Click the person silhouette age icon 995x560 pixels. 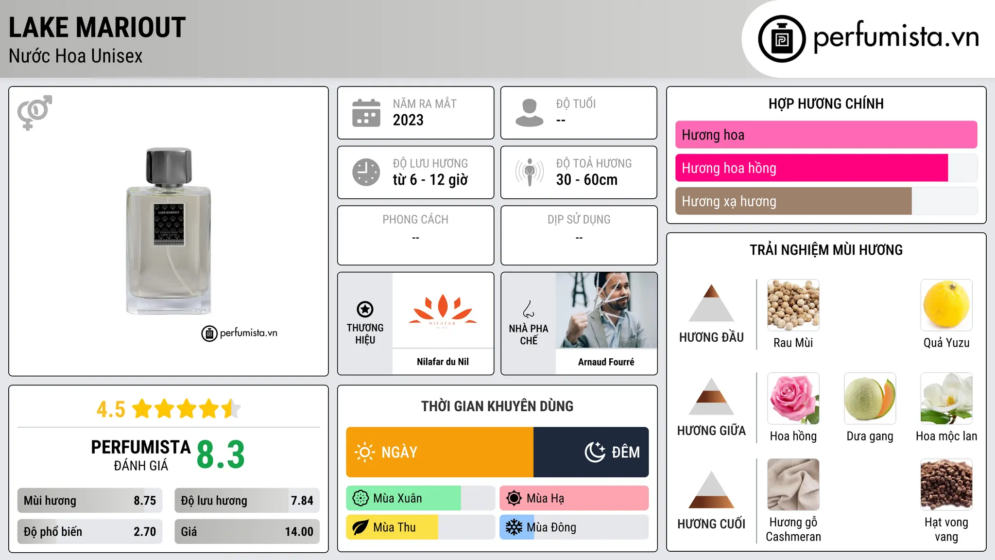click(x=530, y=113)
